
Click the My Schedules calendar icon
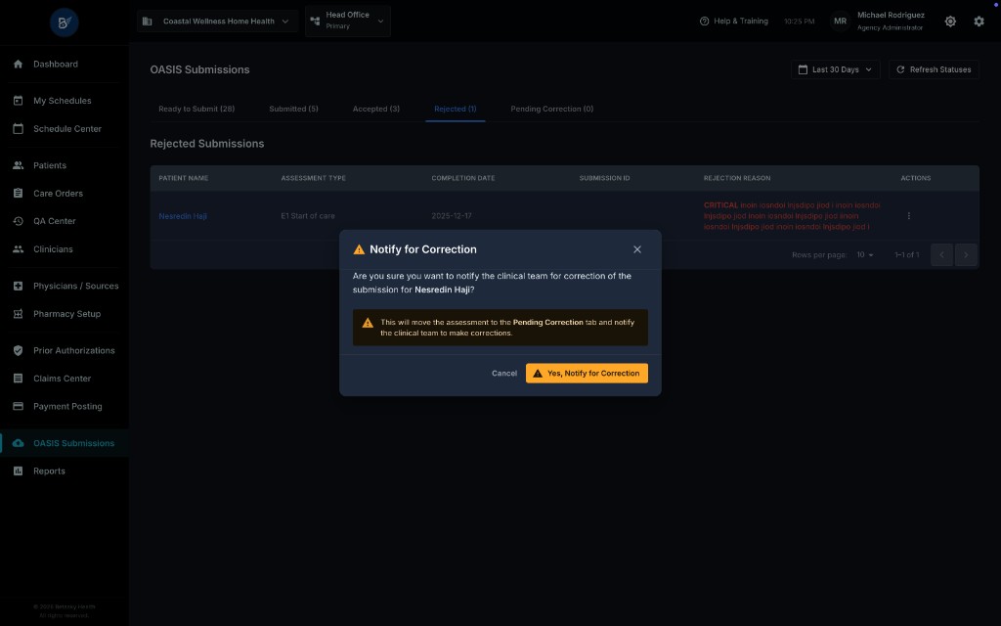(x=18, y=101)
